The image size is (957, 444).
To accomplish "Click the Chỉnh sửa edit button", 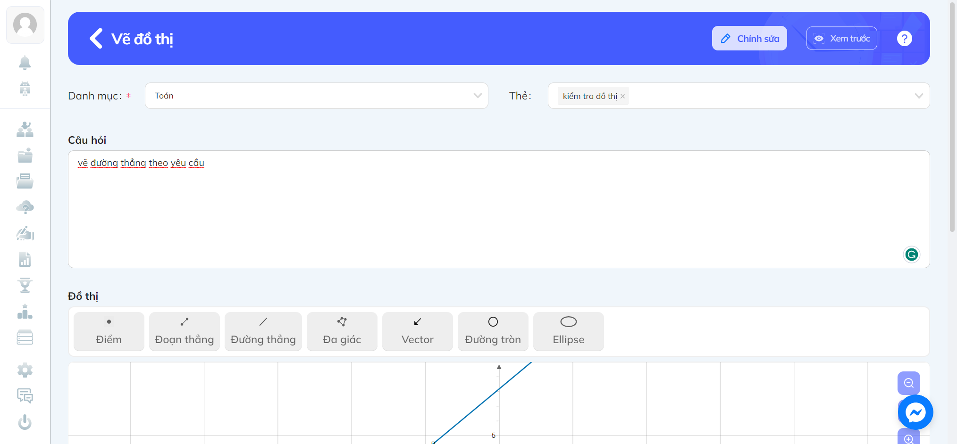I will pyautogui.click(x=749, y=38).
